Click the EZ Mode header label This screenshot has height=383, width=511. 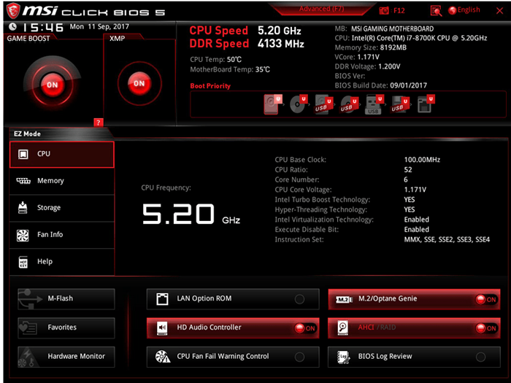click(x=28, y=134)
